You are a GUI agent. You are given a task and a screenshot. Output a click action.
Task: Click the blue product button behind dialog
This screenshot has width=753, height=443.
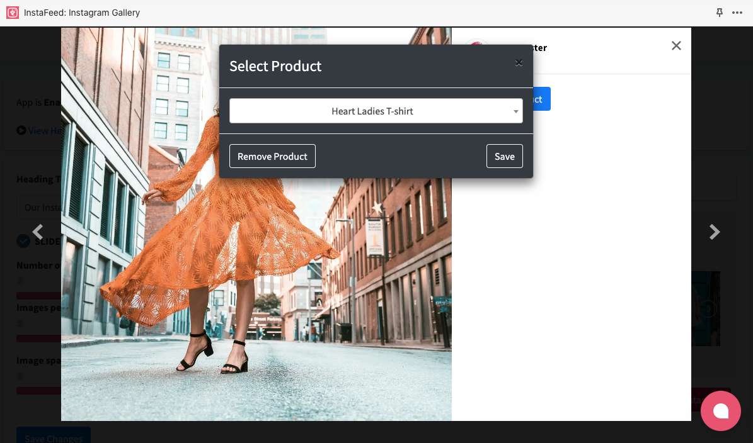click(x=542, y=99)
